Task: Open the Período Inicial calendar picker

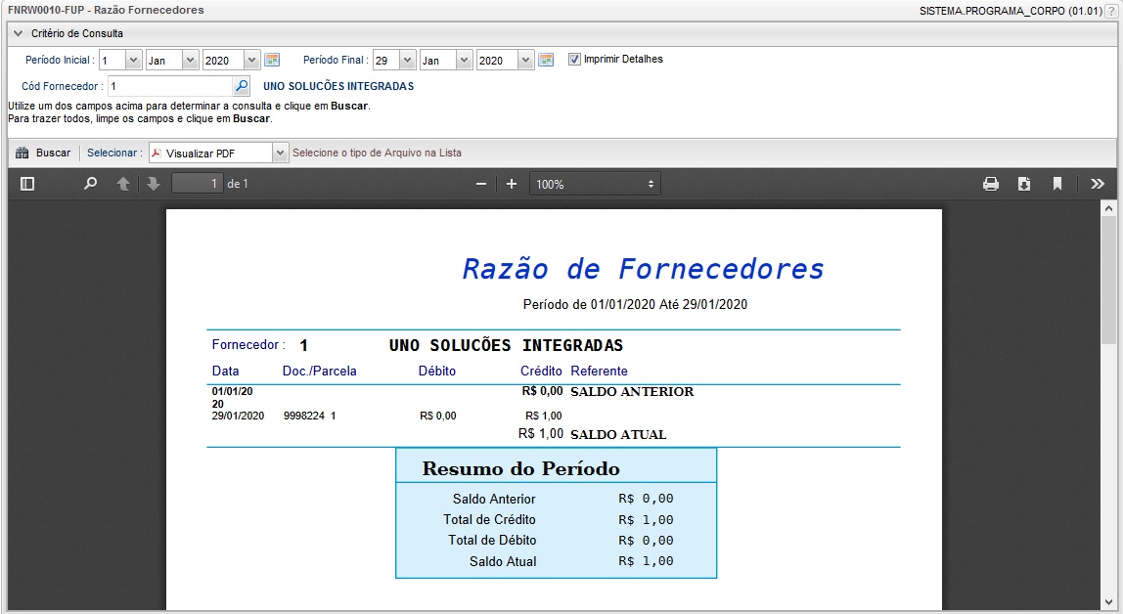Action: pos(271,60)
